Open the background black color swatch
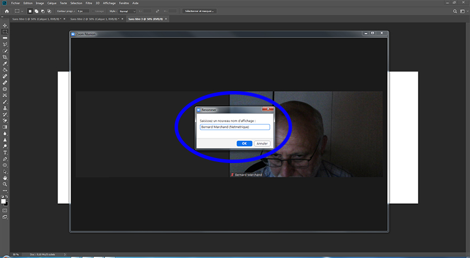Screen dimensions: 470x258 pos(7,204)
